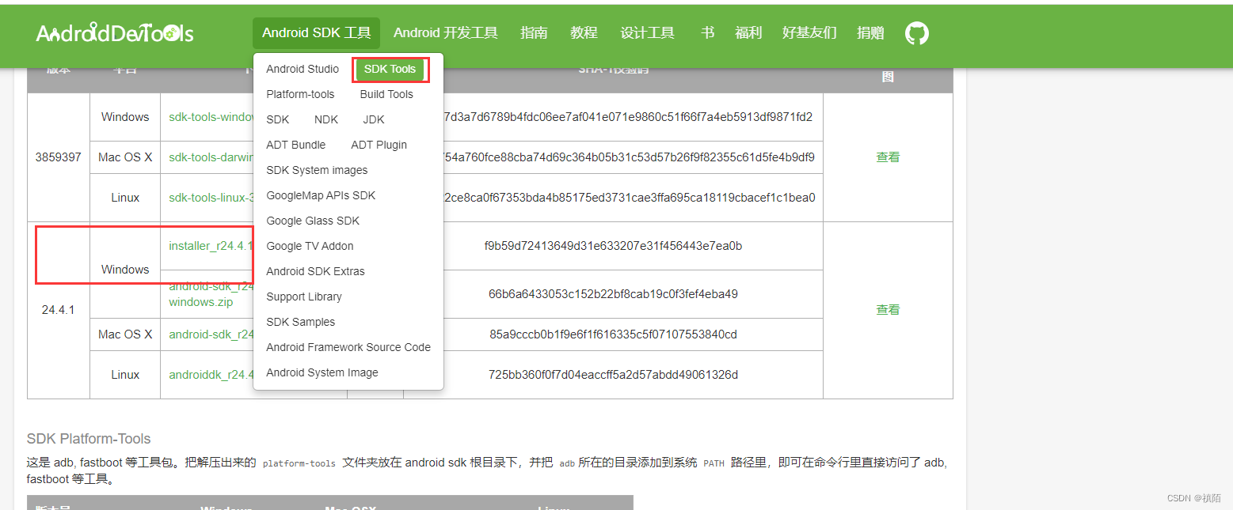
Task: Click the SDK Platform-Tools heading
Action: click(x=89, y=439)
